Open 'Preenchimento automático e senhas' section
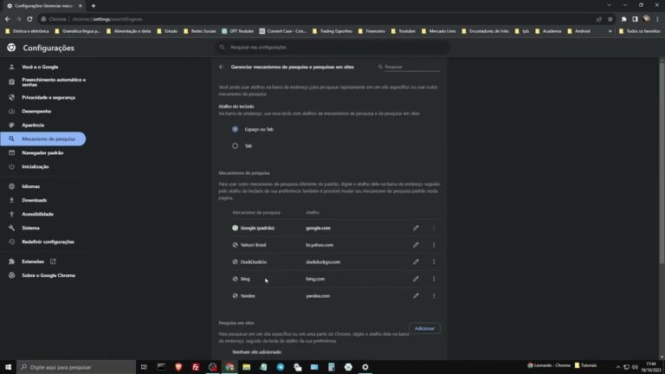Viewport: 665px width, 374px height. 47,82
